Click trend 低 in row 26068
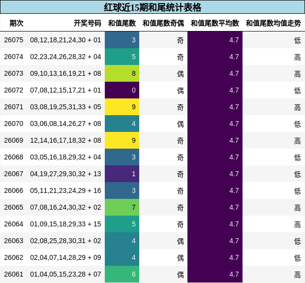 point(298,157)
